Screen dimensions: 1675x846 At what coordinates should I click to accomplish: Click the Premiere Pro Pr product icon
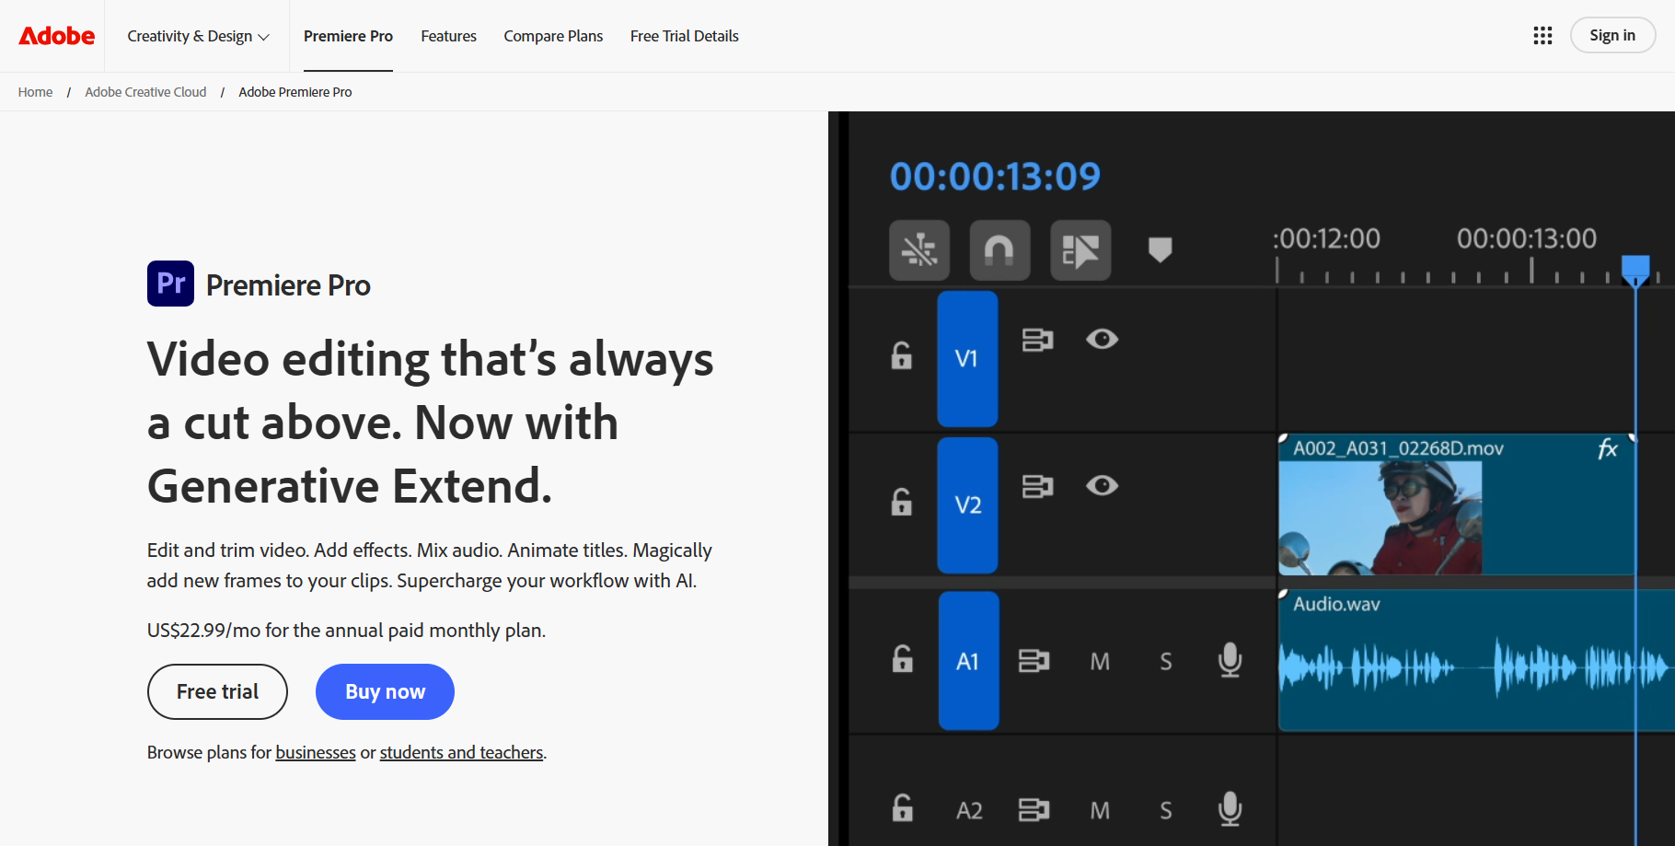170,284
